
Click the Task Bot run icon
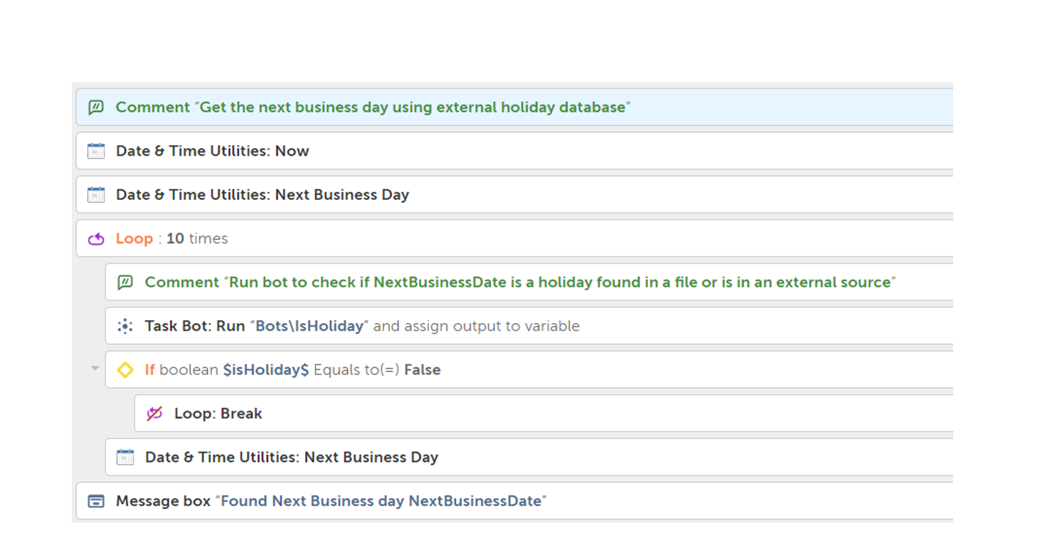pos(125,326)
